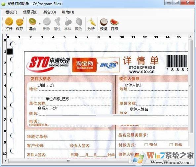Image resolution: width=196 pixels, height=167 pixels.
Task: Click the vertical scrollbar thumb
Action: click(190, 86)
